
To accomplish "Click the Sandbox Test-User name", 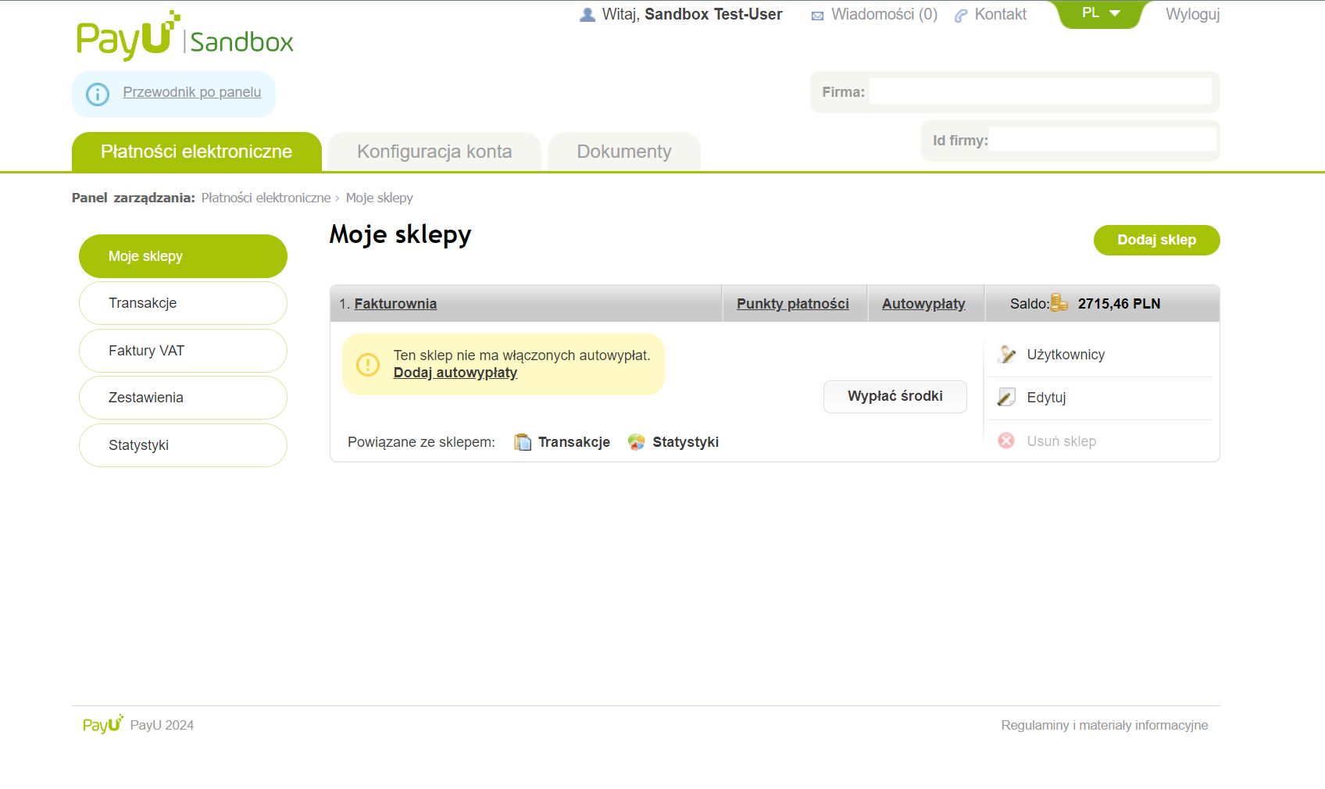I will [713, 14].
